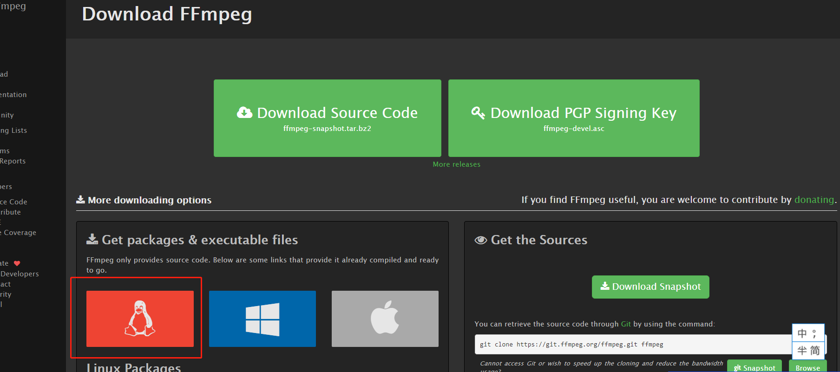Open the Reports sidebar item

(13, 161)
